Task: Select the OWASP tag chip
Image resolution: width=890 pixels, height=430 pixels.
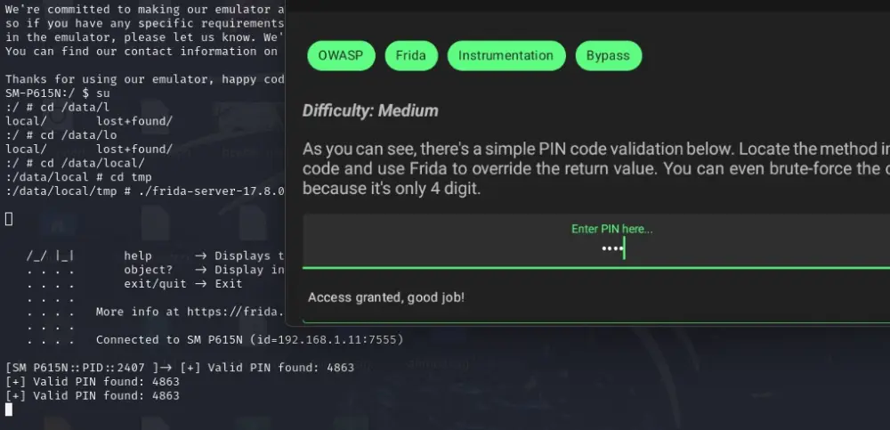Action: [x=341, y=56]
